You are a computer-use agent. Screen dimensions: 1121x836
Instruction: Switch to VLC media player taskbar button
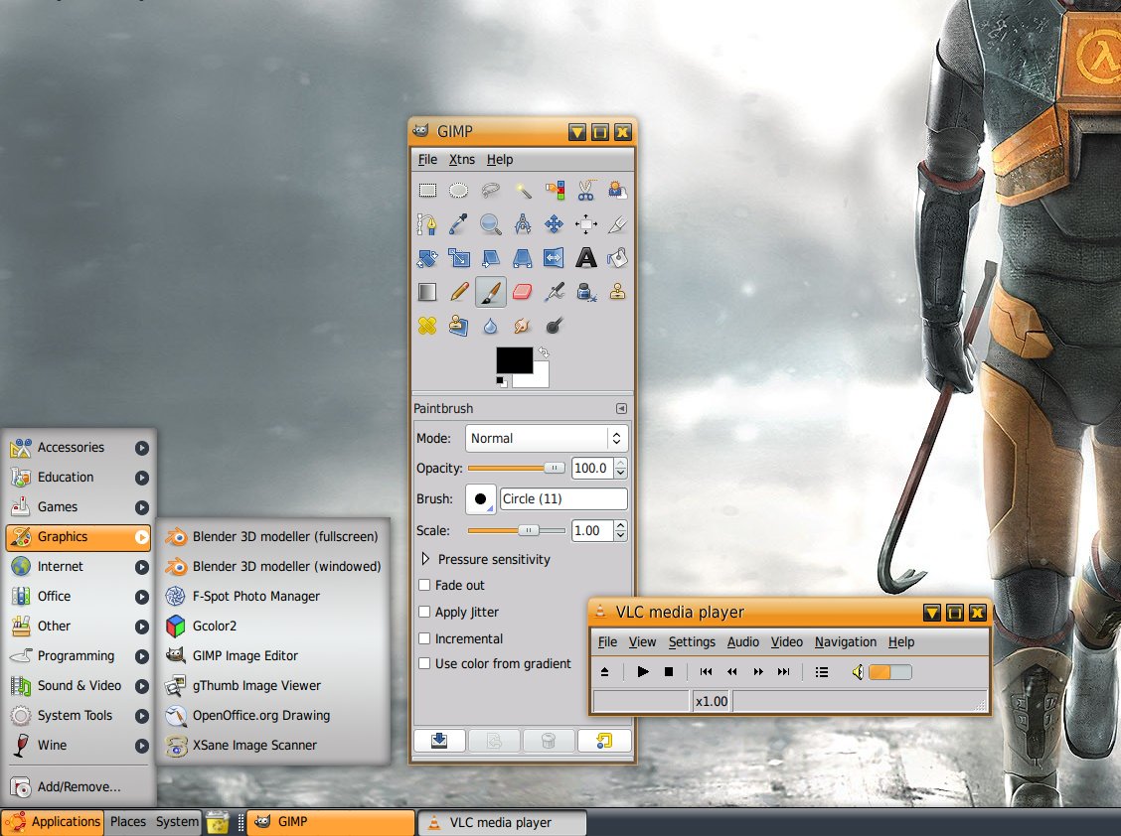tap(502, 822)
